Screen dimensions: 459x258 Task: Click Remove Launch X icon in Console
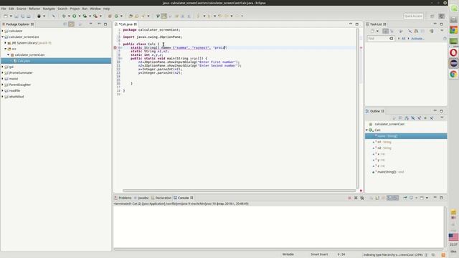[x=356, y=198]
